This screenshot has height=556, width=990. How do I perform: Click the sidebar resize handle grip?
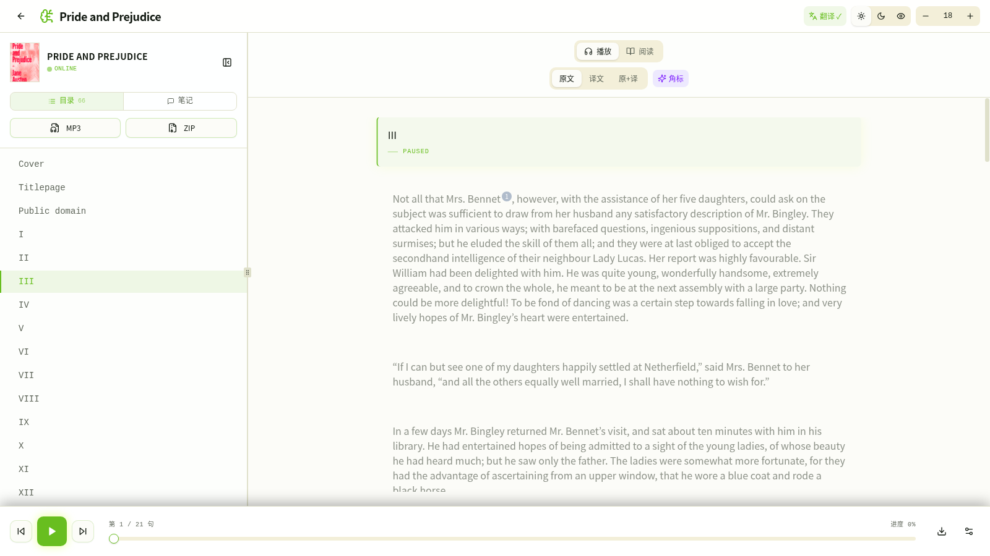tap(247, 272)
